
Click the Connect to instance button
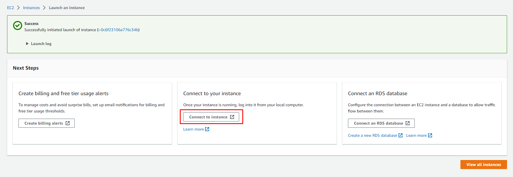pyautogui.click(x=211, y=117)
